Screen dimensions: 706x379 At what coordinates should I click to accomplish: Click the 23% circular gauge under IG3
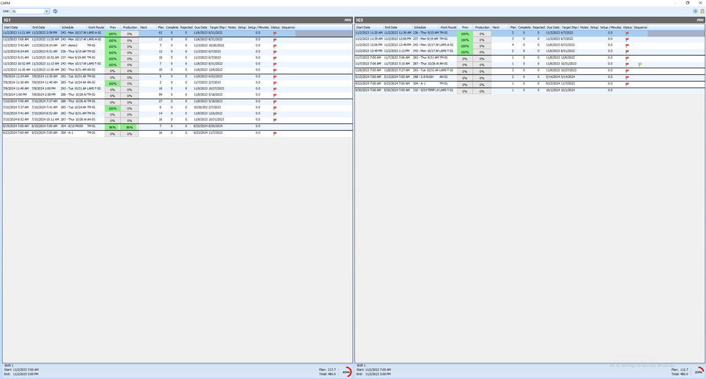click(699, 372)
